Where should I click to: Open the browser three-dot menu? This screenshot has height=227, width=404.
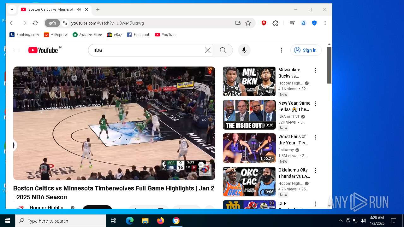(325, 23)
